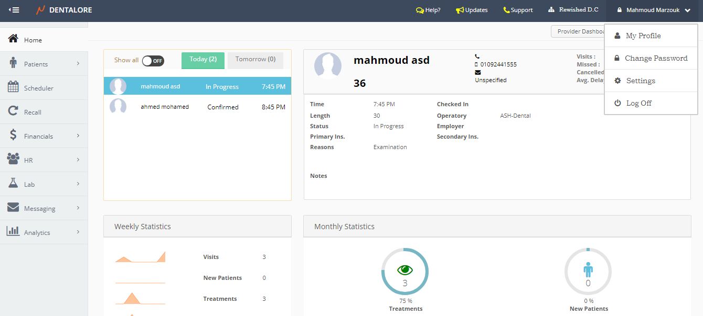This screenshot has height=316, width=703.
Task: Click the Messaging envelope icon
Action: [x=13, y=208]
